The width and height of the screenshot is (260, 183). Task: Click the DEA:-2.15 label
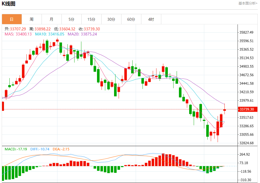click(61, 149)
